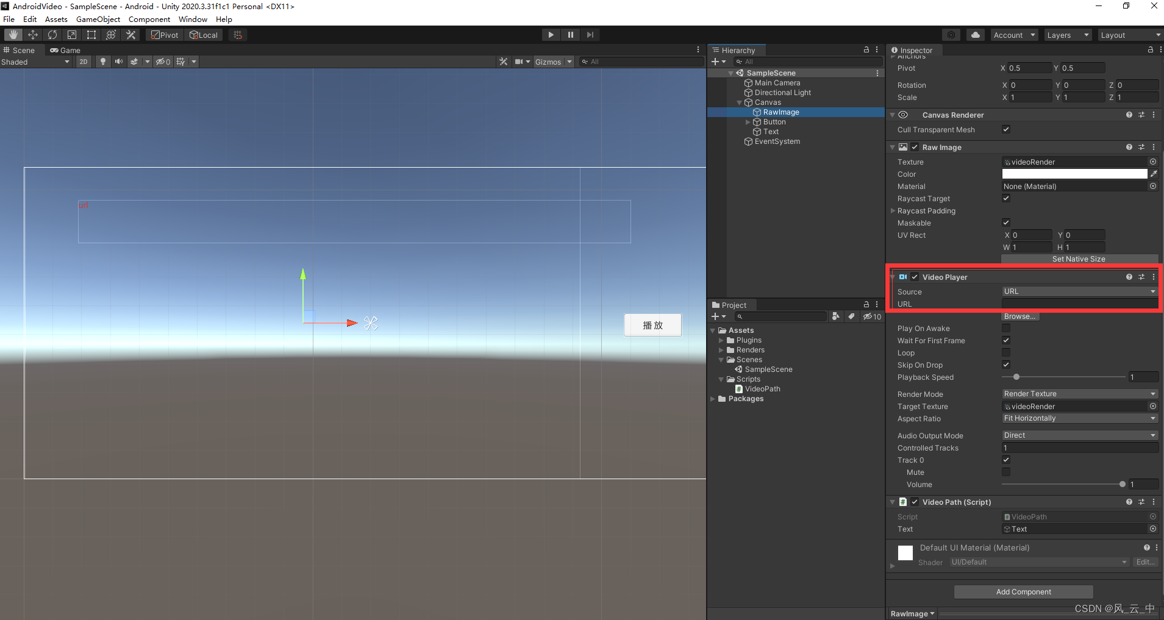Enable Play On Awake for Video Player
The width and height of the screenshot is (1164, 620).
[1005, 328]
